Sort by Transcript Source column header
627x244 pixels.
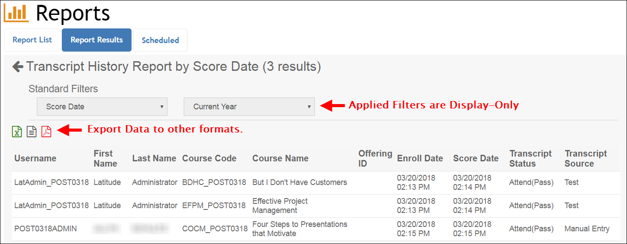point(585,158)
